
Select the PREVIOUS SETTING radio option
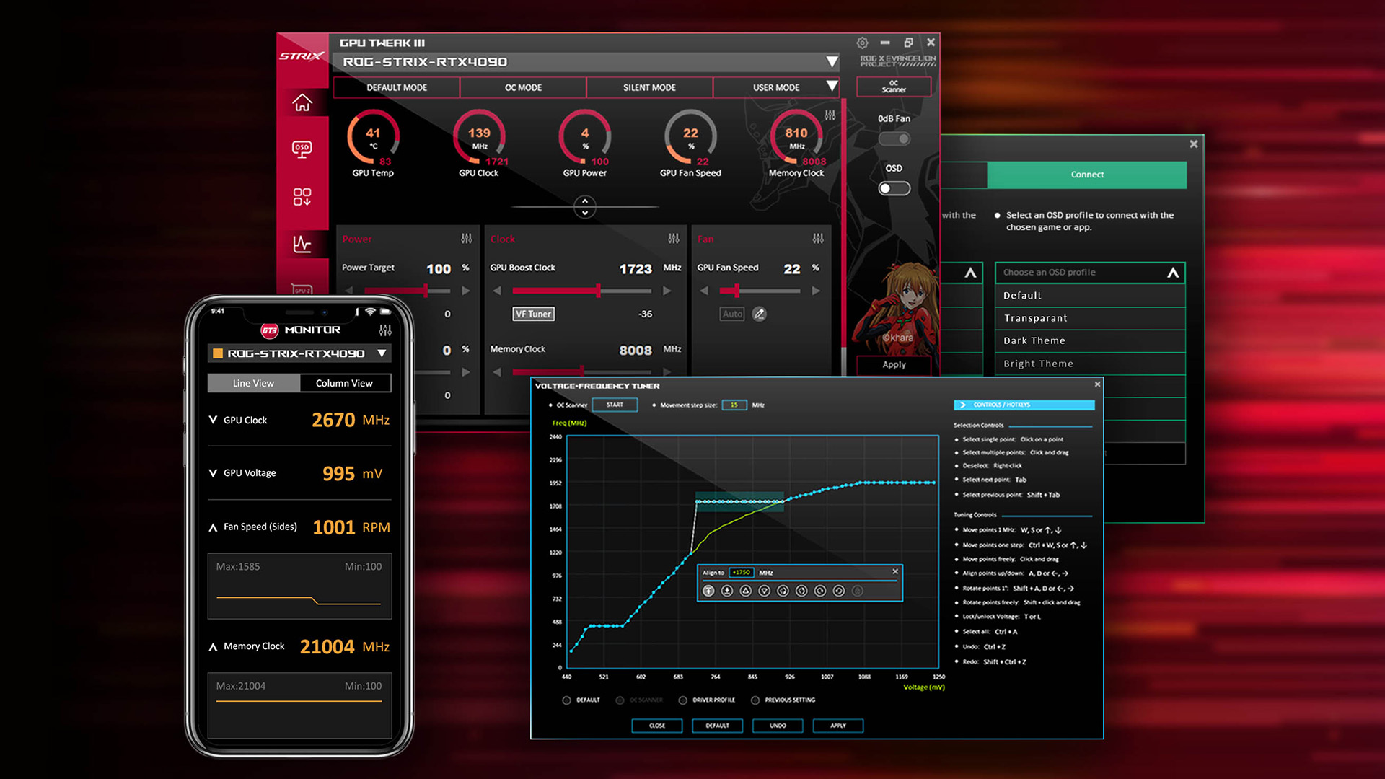point(755,700)
